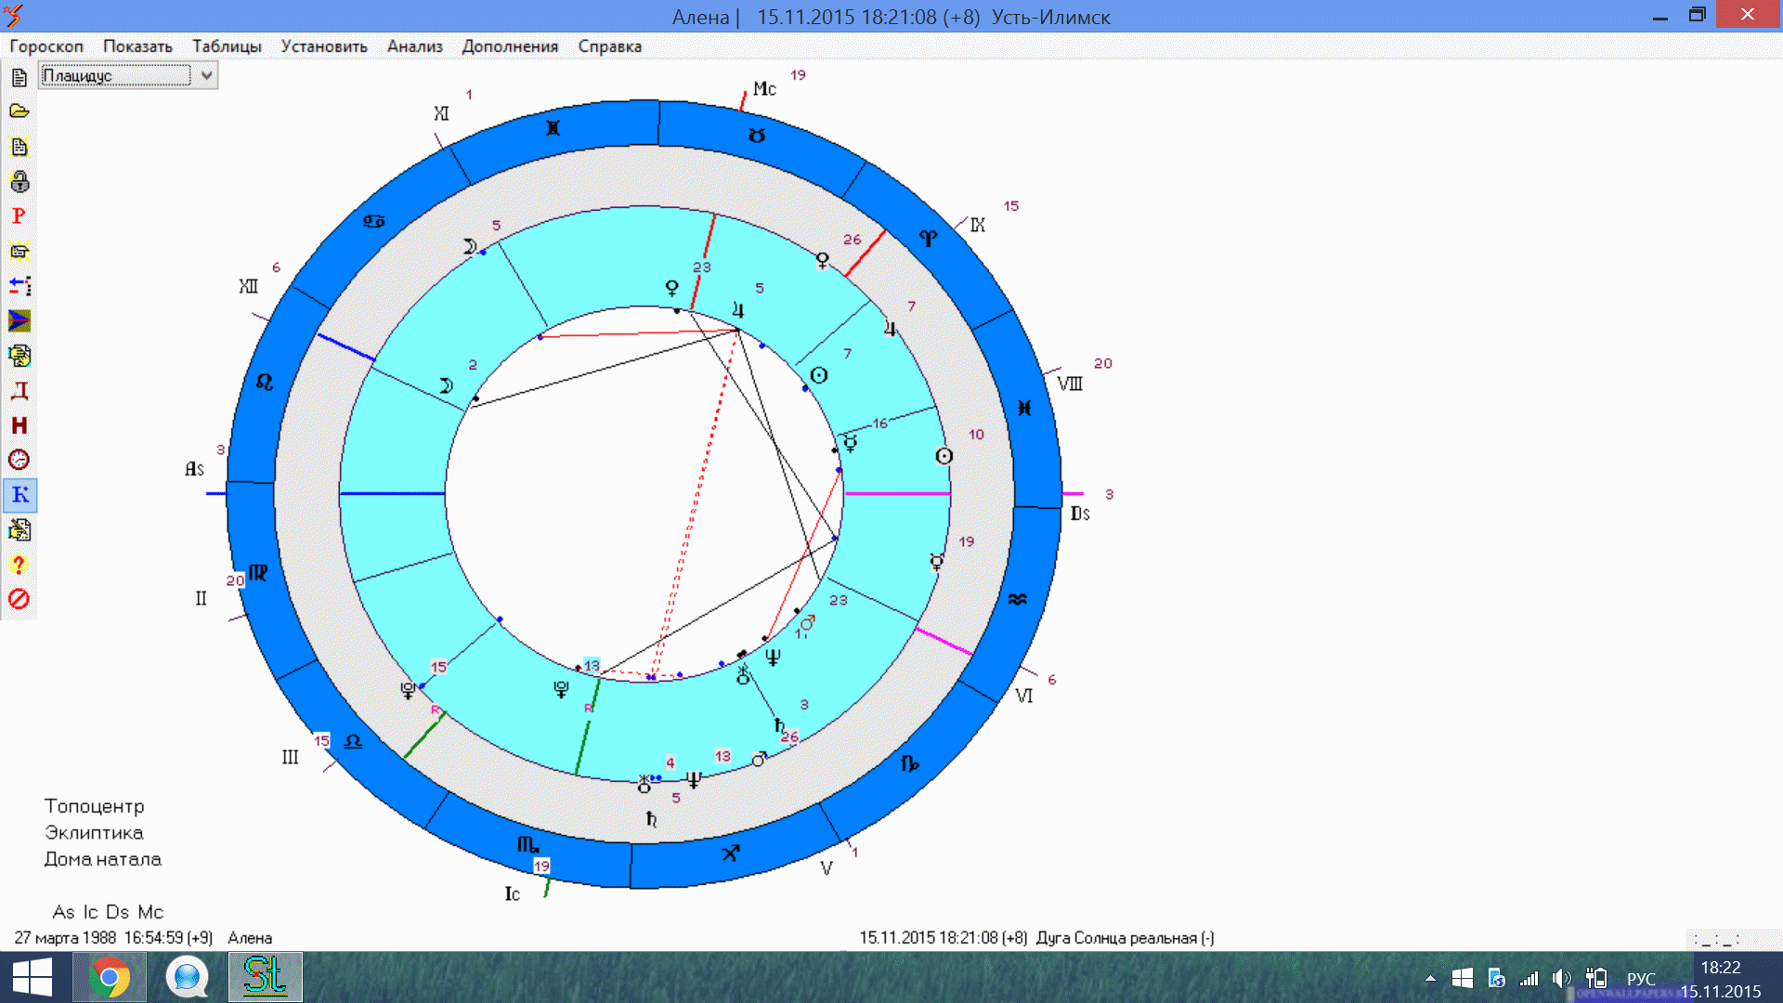Open the Гороскоп menu
The image size is (1783, 1003).
46,46
